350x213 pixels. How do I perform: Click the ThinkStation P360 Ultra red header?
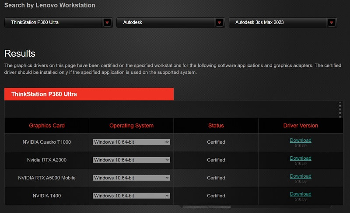click(x=89, y=94)
